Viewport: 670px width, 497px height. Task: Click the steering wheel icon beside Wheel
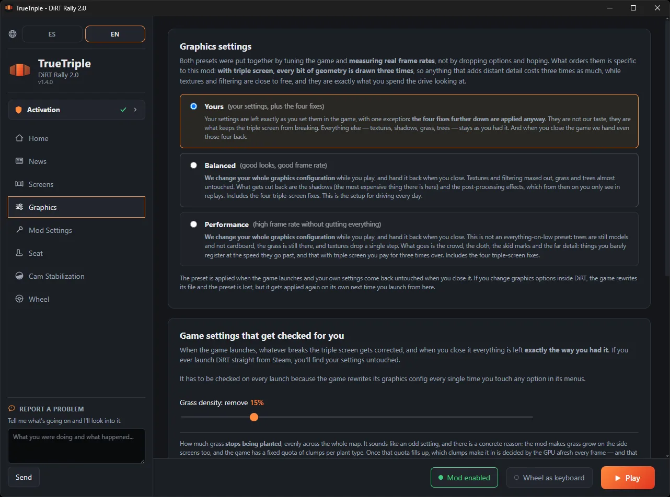19,299
